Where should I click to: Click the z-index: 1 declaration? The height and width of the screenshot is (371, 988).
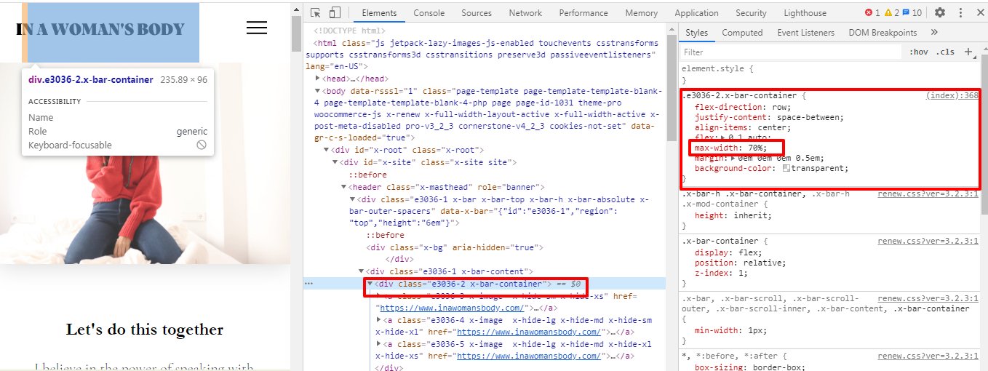coord(720,273)
